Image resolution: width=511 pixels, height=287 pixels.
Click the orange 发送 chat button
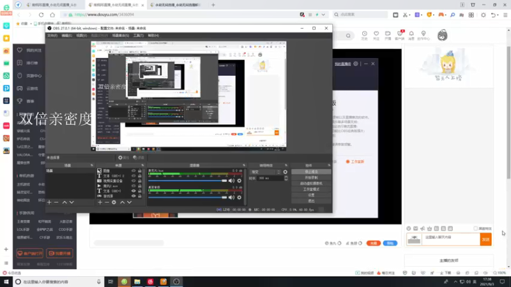tap(485, 240)
